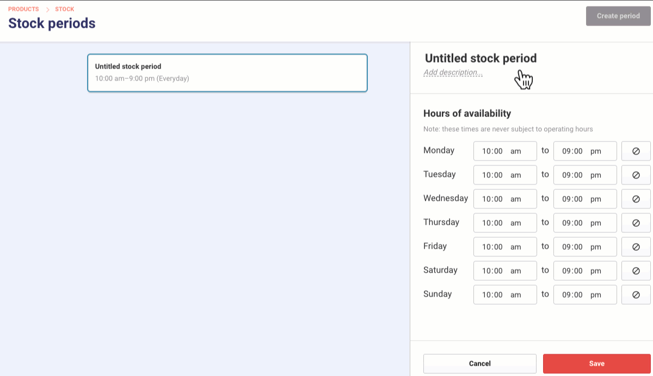Click the Create period button
The width and height of the screenshot is (653, 376).
tap(618, 16)
